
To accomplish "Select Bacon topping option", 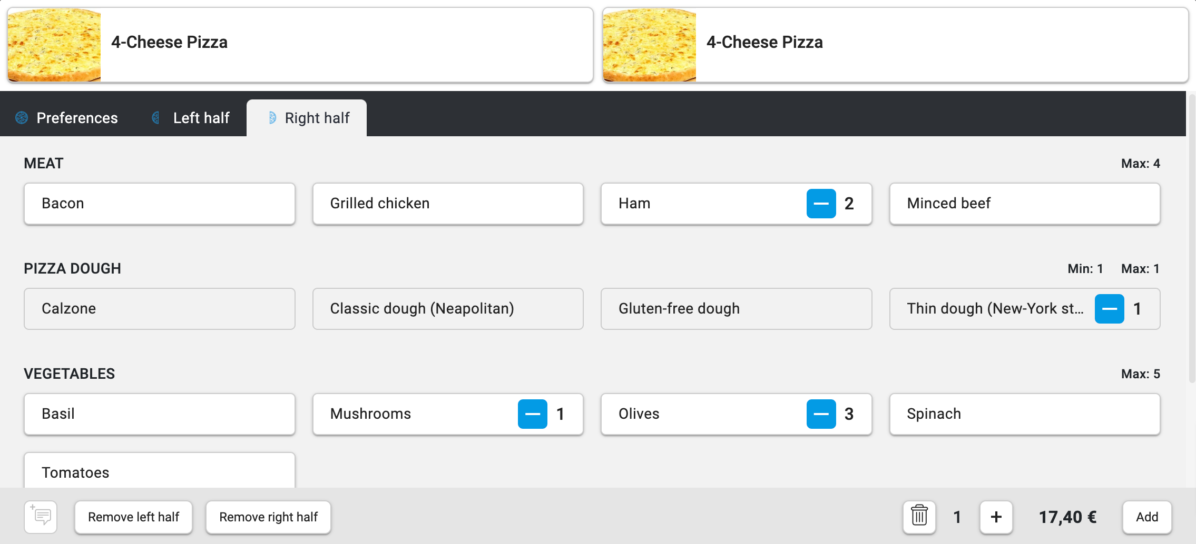I will pos(159,204).
